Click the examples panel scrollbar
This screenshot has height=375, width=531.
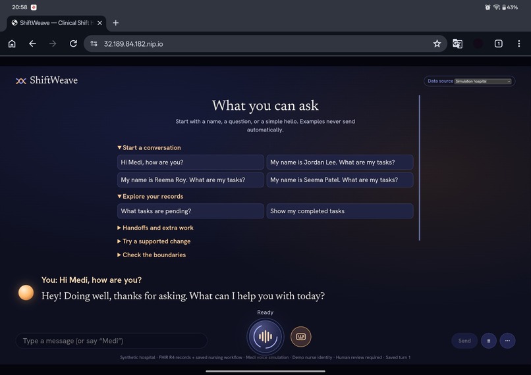click(419, 168)
